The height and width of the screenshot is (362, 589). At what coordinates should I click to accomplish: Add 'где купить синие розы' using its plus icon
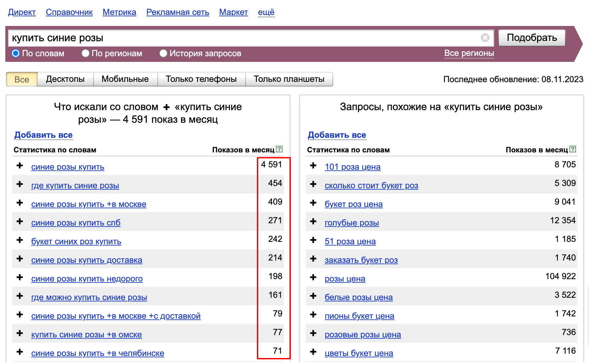click(x=20, y=184)
